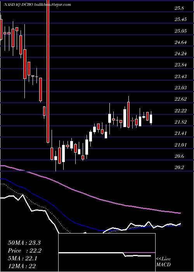Click the 25.05 price axis label
The width and height of the screenshot is (194, 272).
coord(181,31)
